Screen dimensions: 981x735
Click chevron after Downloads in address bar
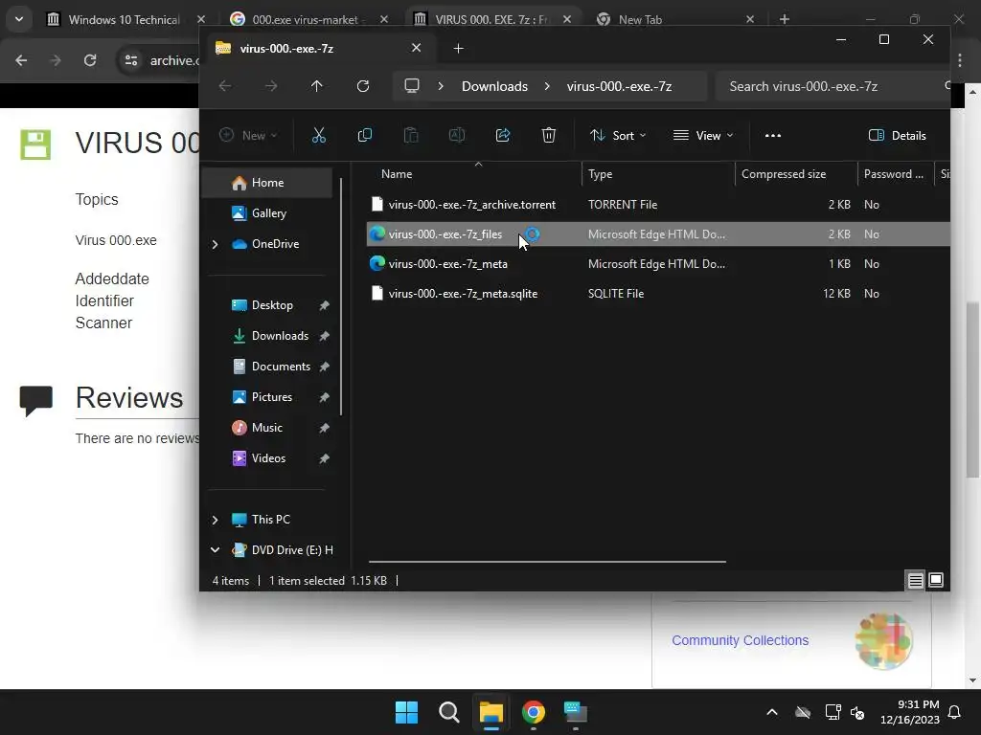coord(547,86)
